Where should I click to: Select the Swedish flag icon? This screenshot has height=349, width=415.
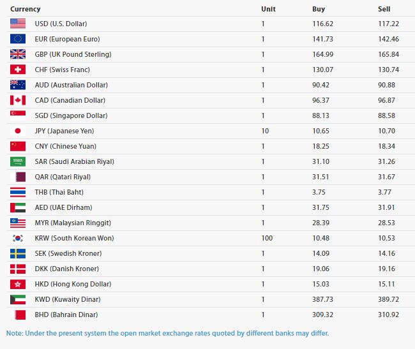click(18, 253)
